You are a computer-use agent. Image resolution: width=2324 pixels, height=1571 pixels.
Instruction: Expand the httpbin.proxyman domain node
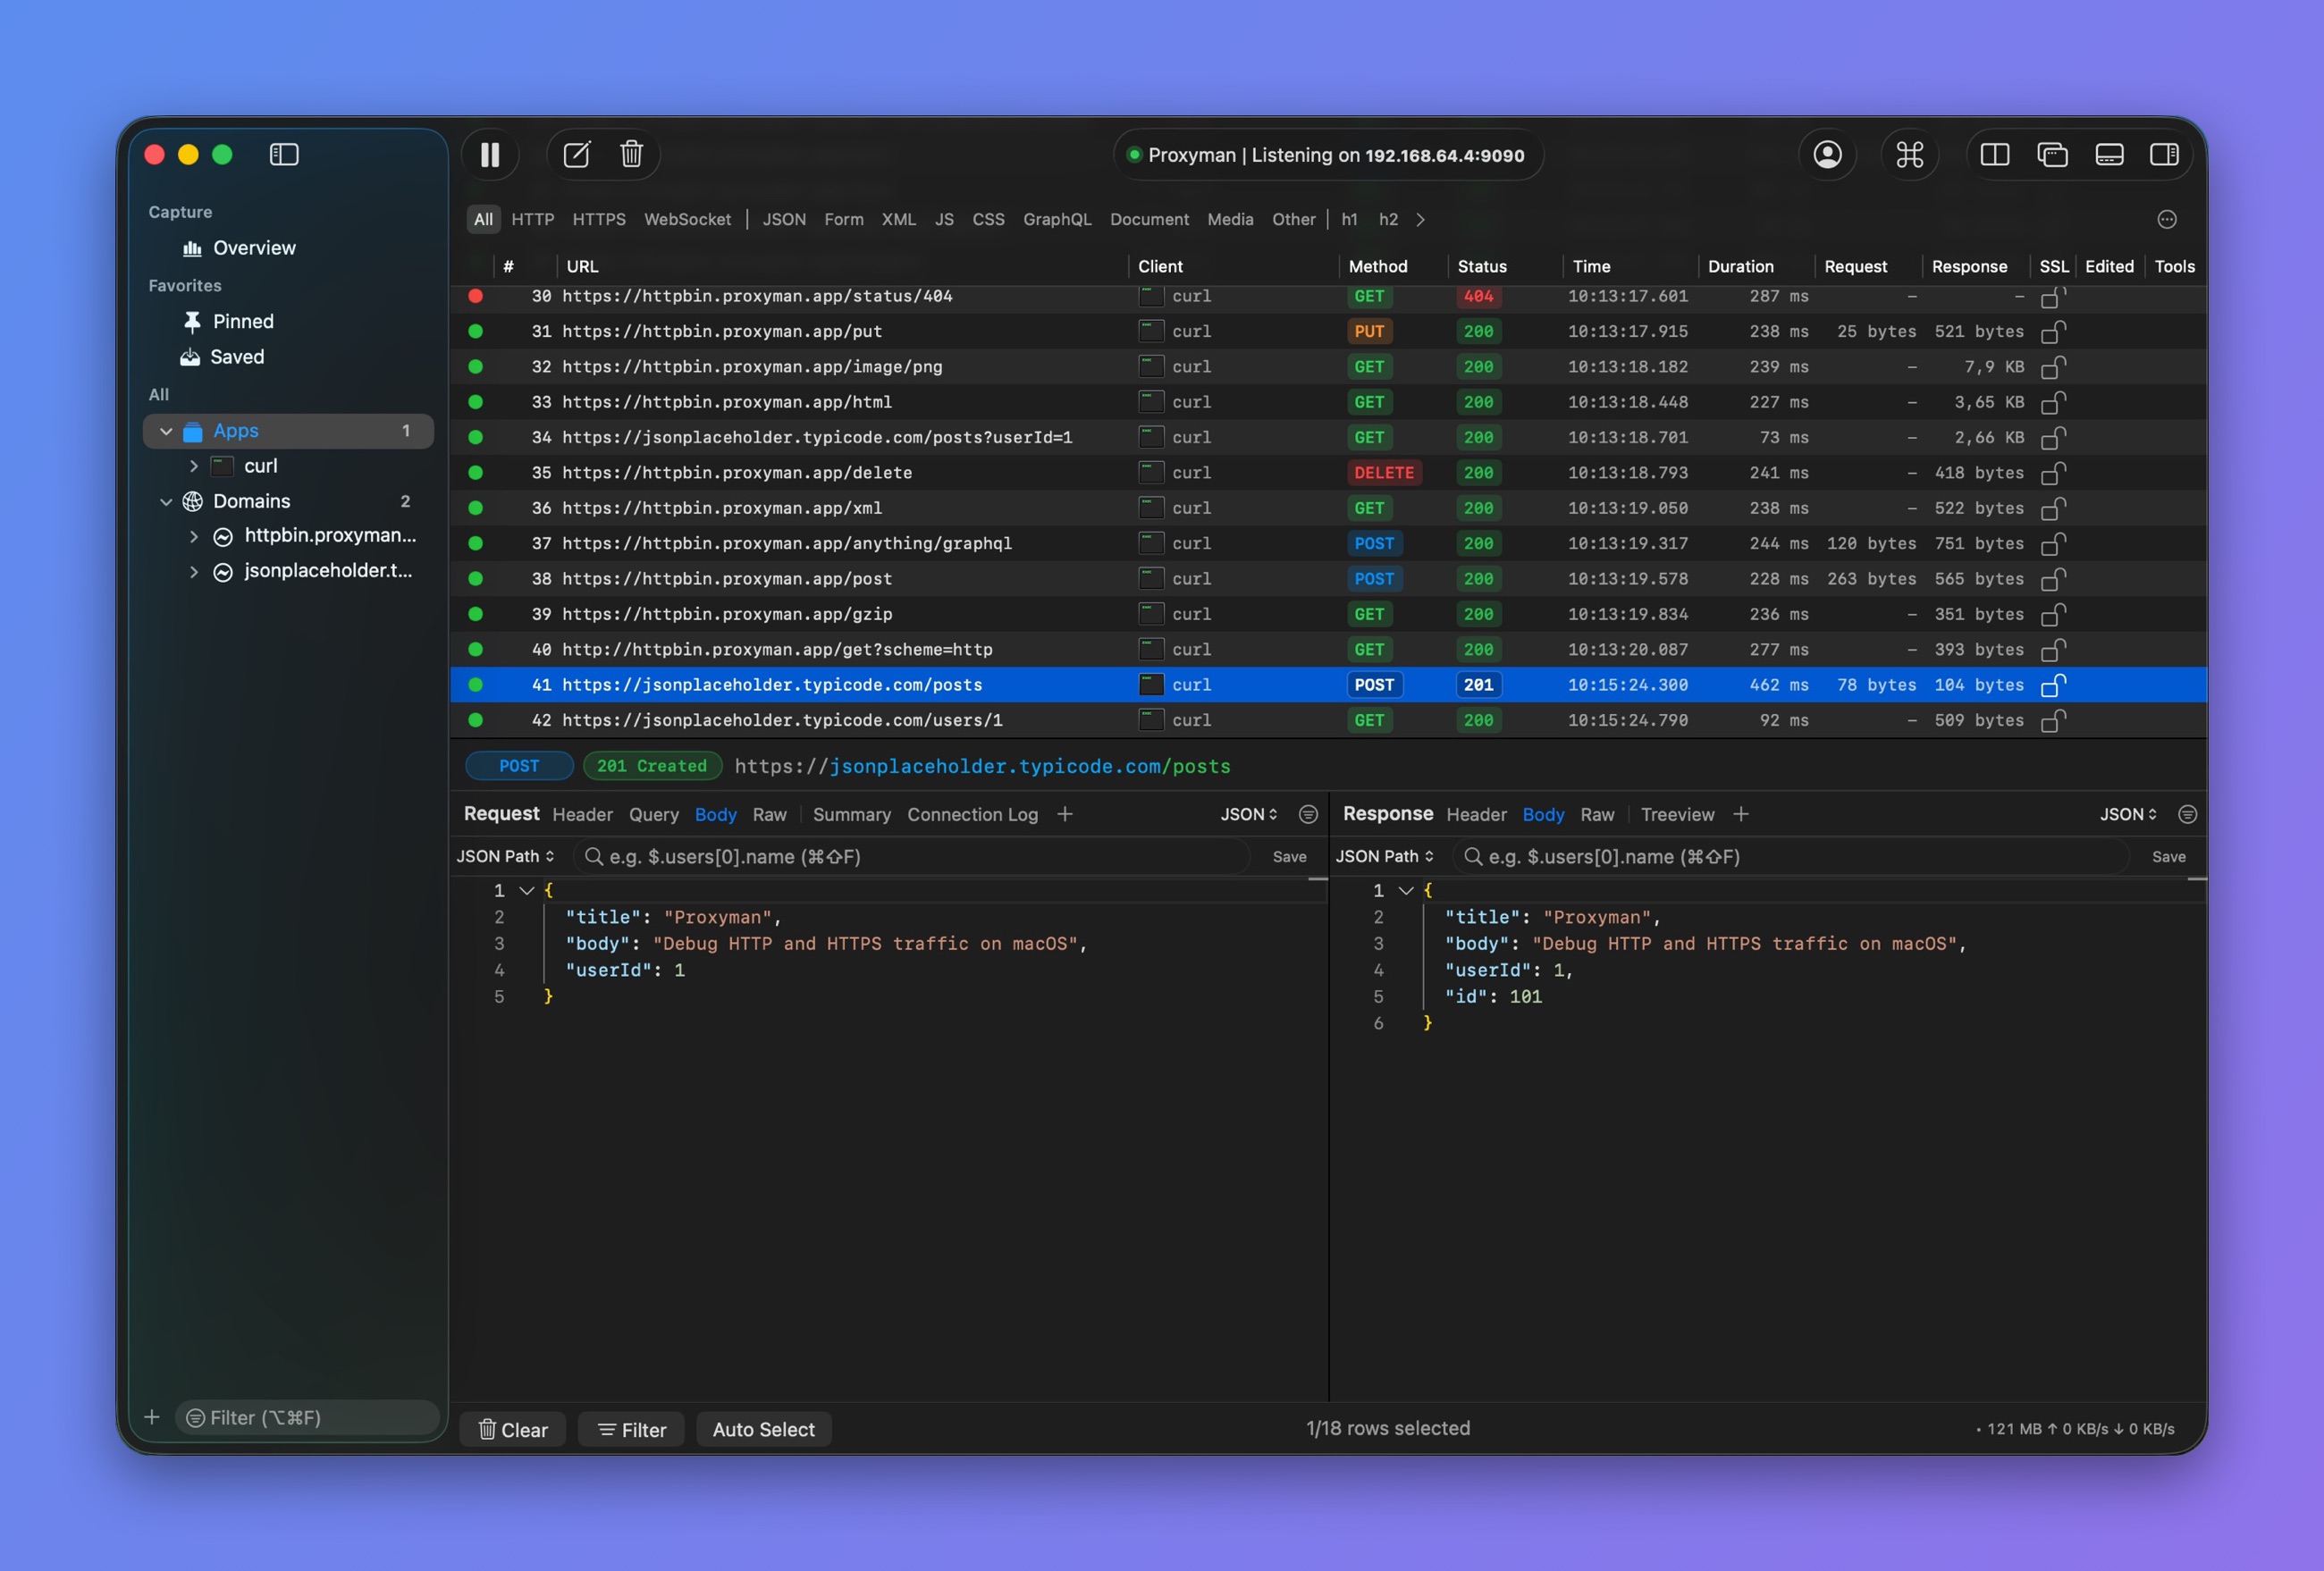click(x=194, y=536)
